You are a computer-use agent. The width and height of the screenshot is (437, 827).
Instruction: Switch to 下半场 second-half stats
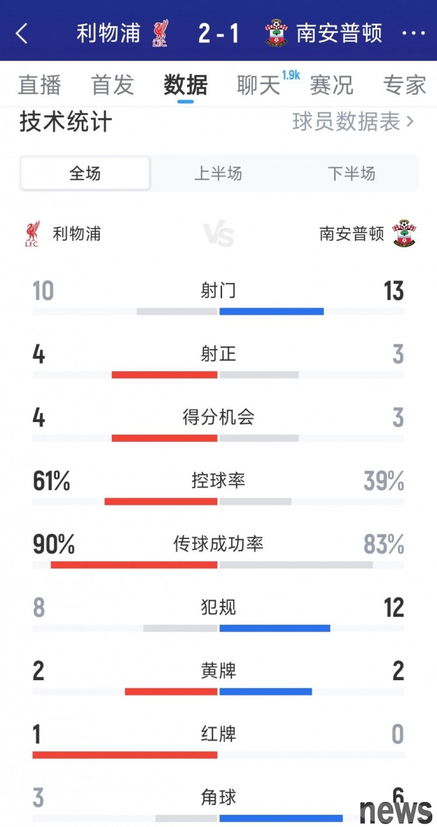(351, 173)
